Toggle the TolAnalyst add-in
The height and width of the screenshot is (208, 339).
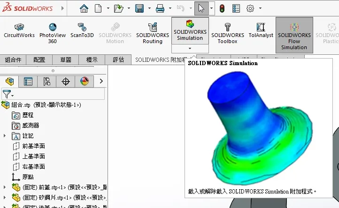(261, 30)
